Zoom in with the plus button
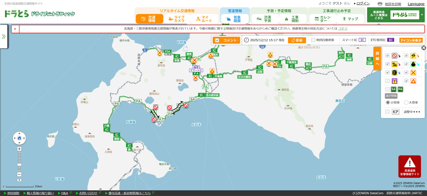Screen dimensions: 427x196 pyautogui.click(x=19, y=149)
